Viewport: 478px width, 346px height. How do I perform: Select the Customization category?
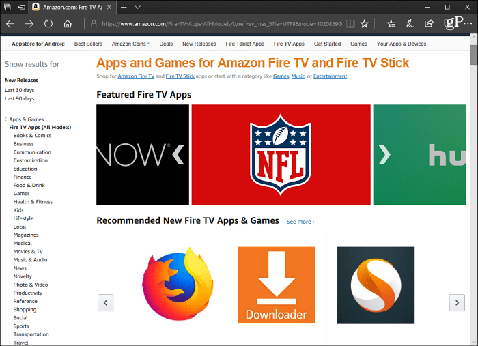pos(31,160)
